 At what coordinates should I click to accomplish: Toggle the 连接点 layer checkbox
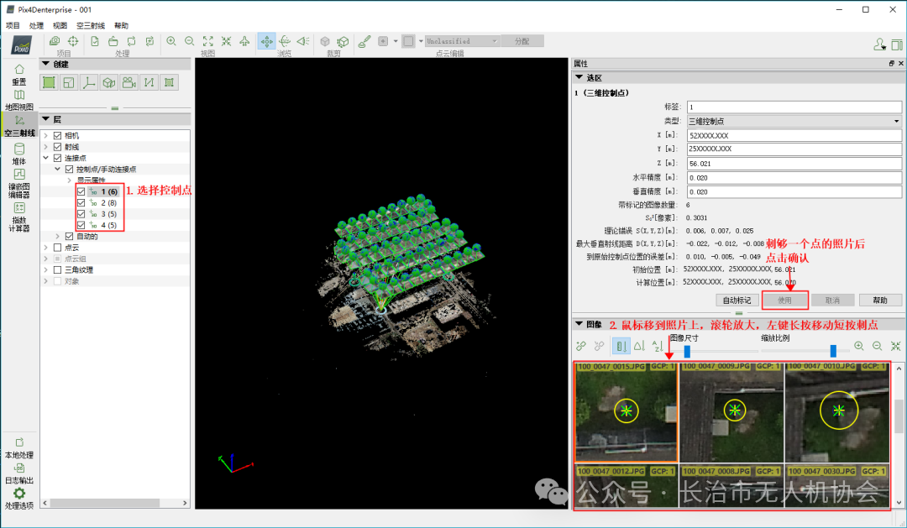point(57,158)
